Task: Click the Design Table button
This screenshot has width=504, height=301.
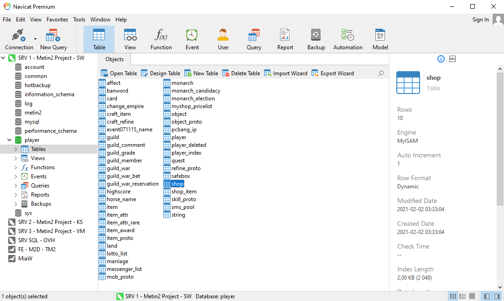Action: pos(161,73)
